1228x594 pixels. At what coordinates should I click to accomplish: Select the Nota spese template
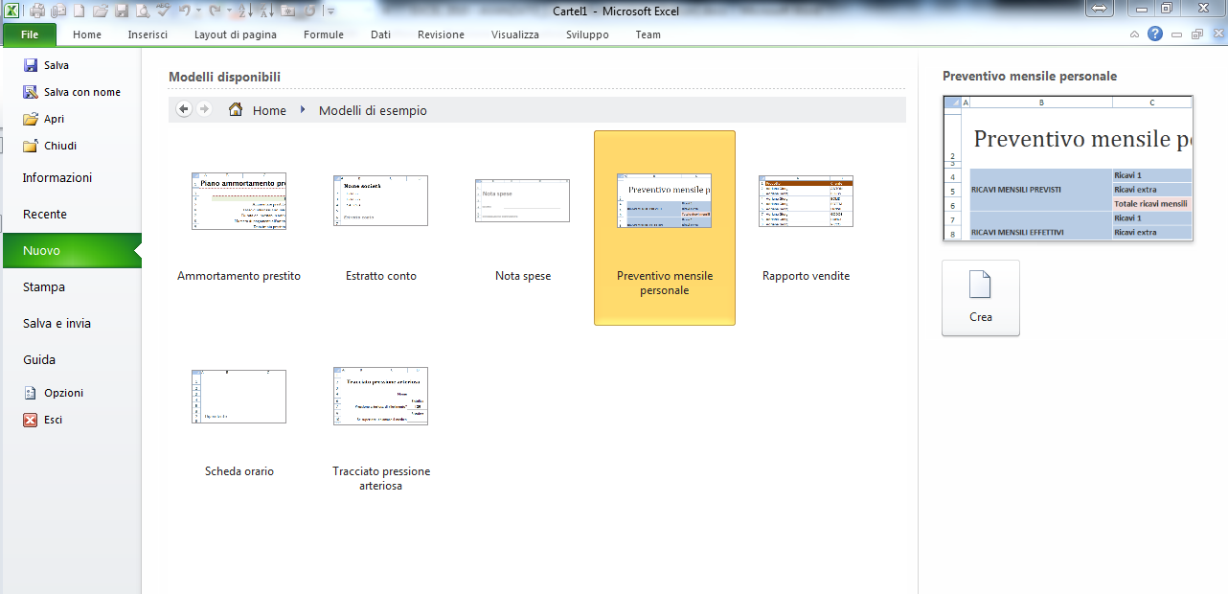pyautogui.click(x=522, y=228)
